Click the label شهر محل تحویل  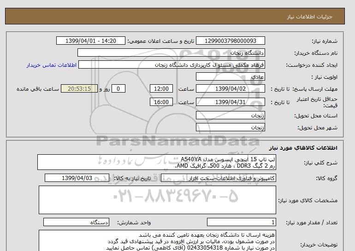(x=317, y=128)
